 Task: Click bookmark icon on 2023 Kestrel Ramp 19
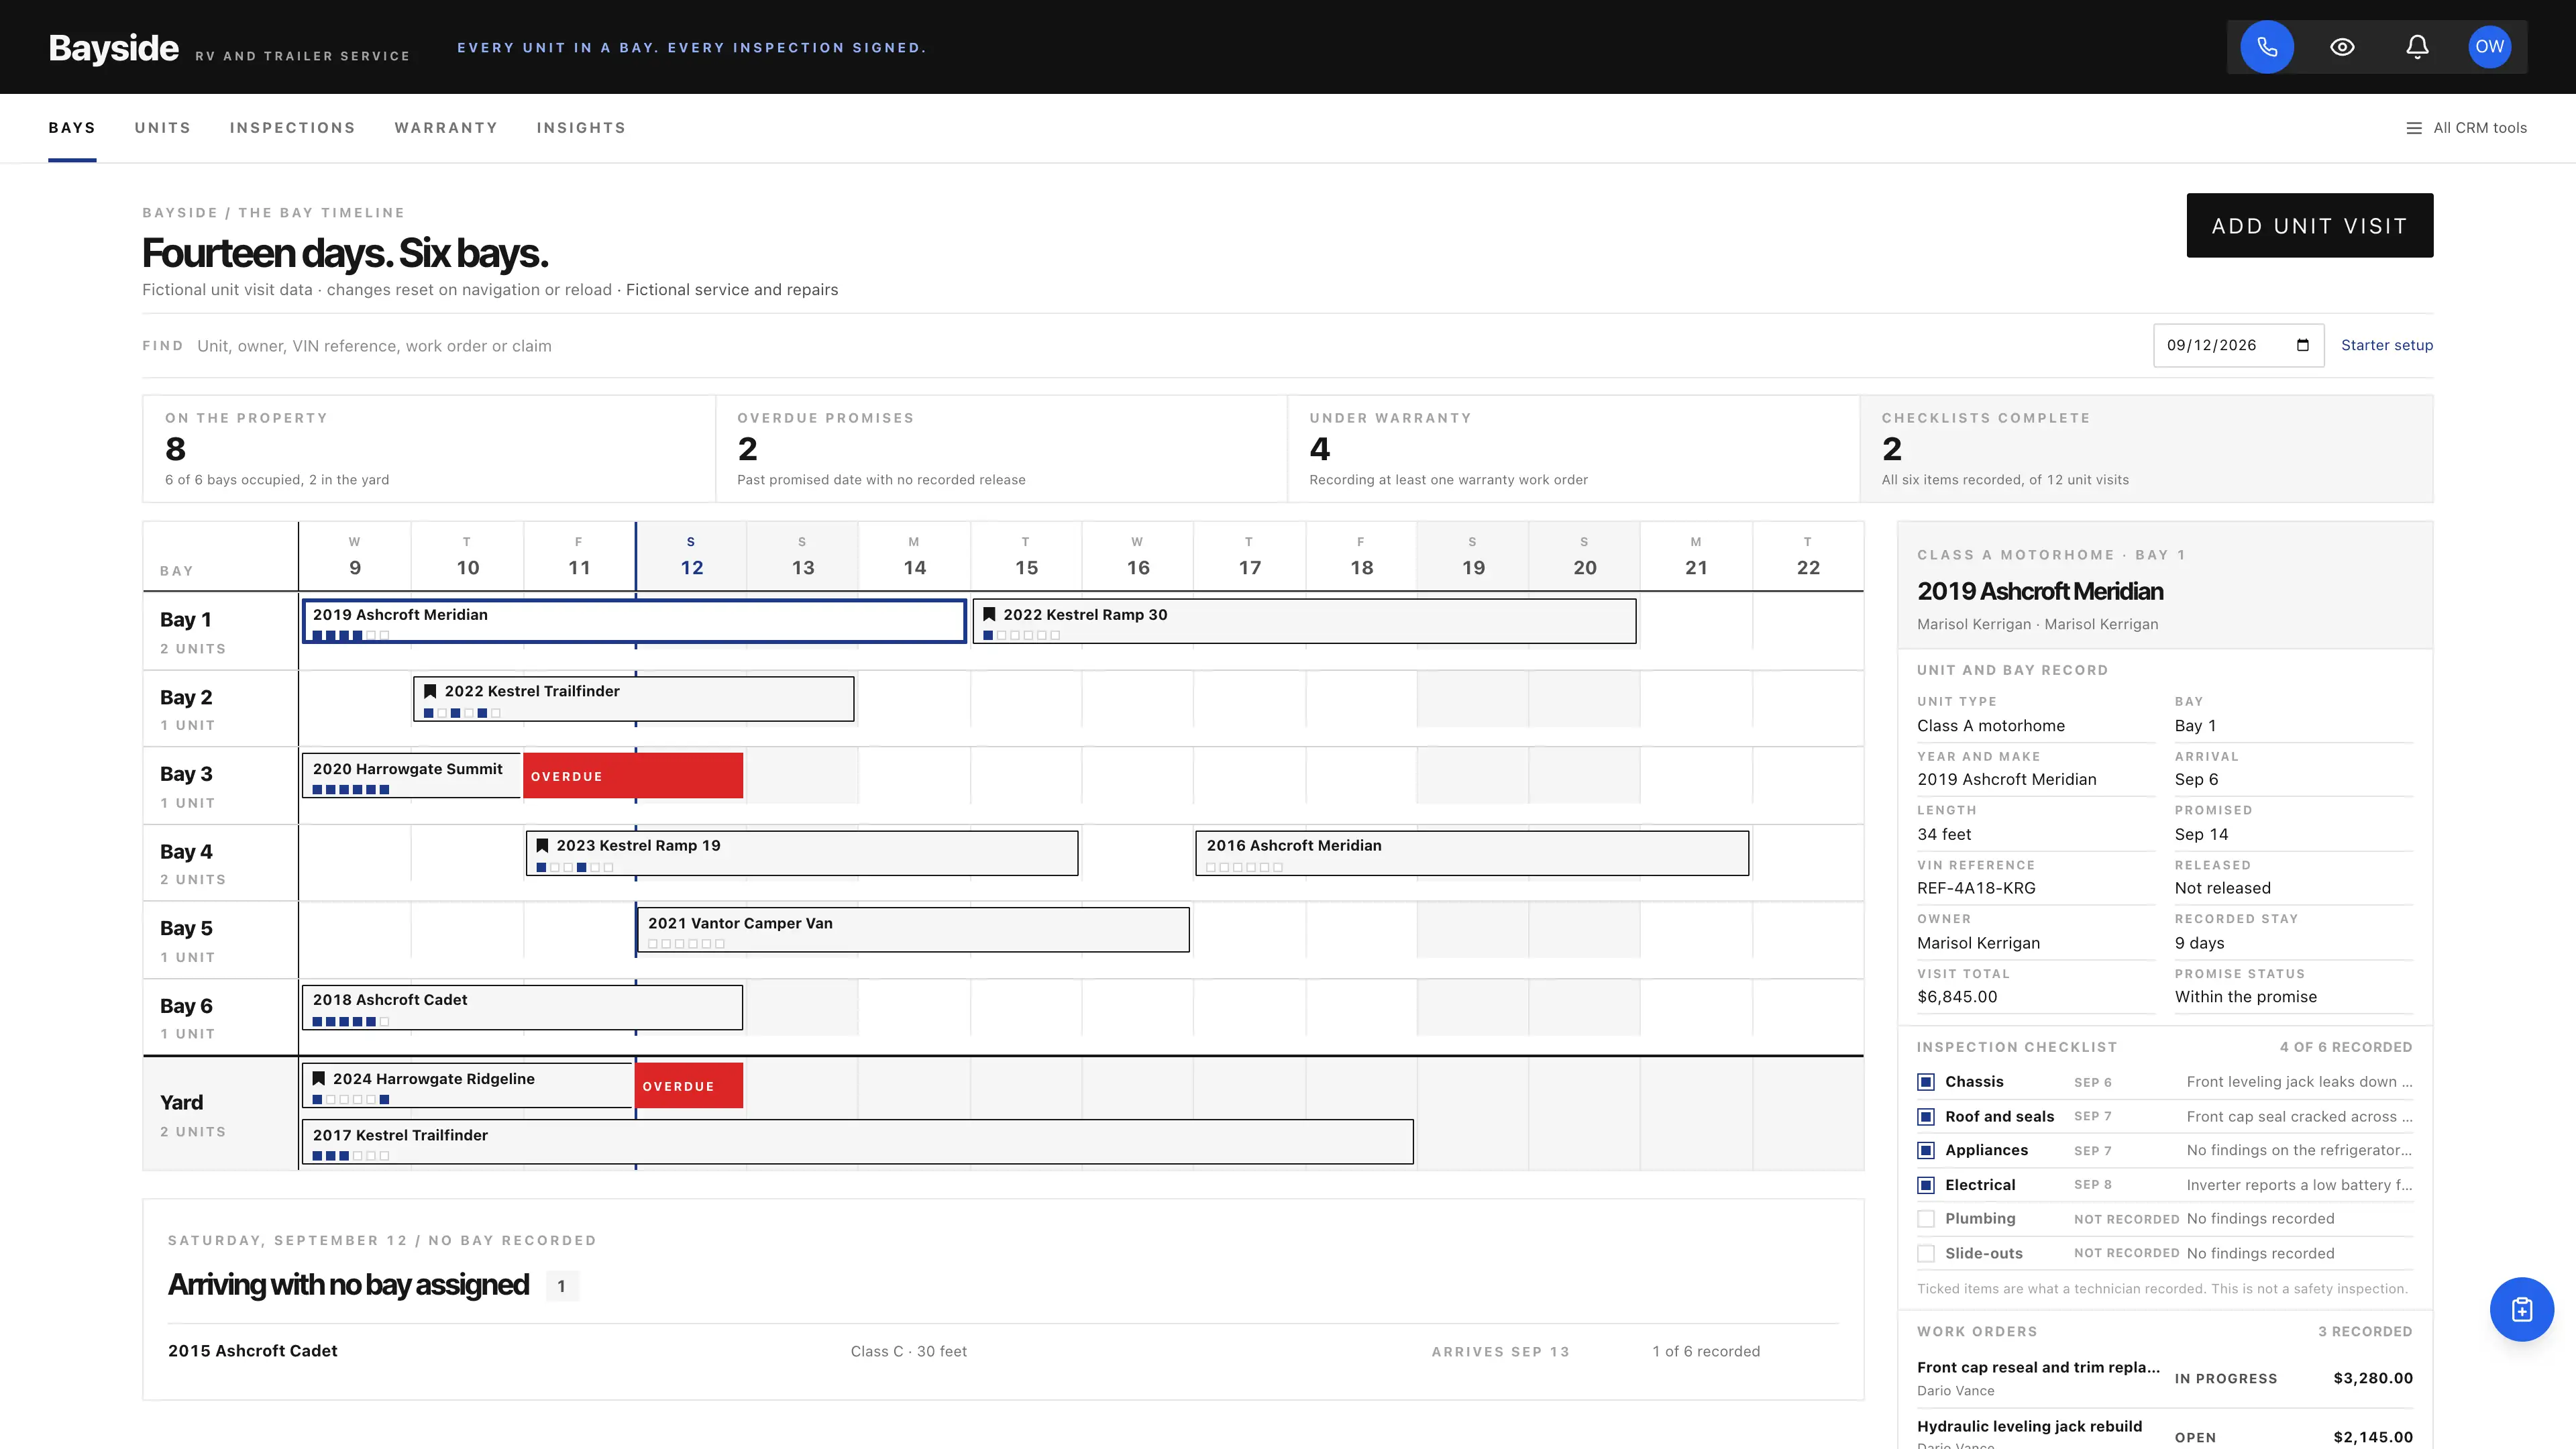pos(542,845)
